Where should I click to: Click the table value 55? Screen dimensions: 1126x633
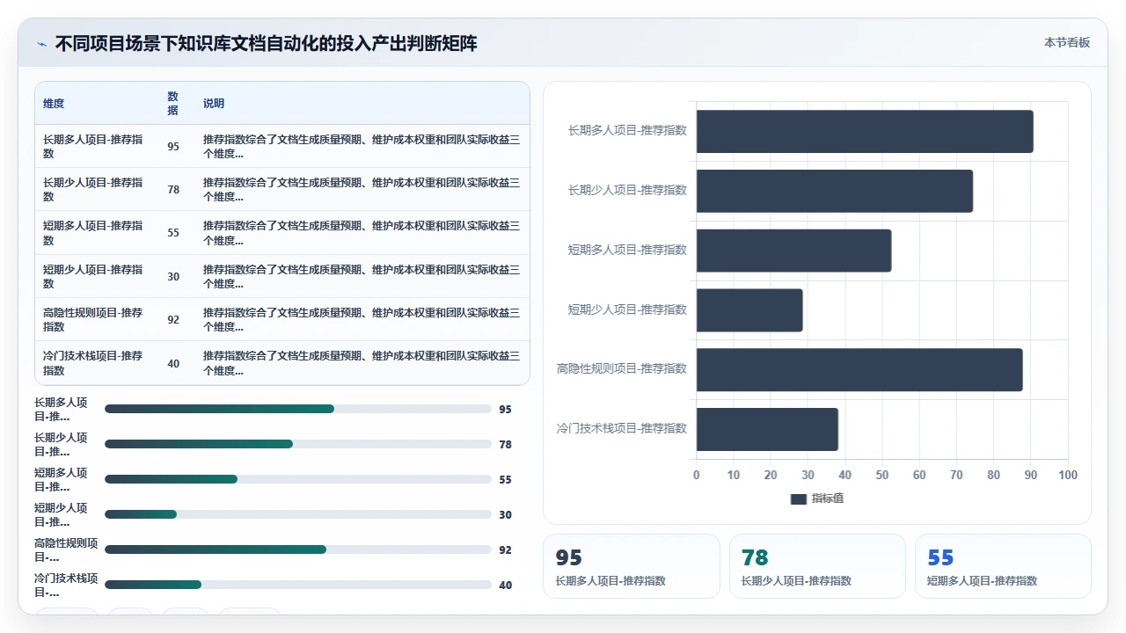pos(173,233)
